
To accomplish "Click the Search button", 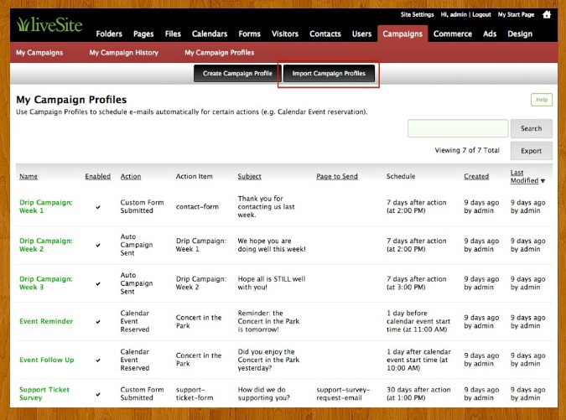I will coord(531,128).
